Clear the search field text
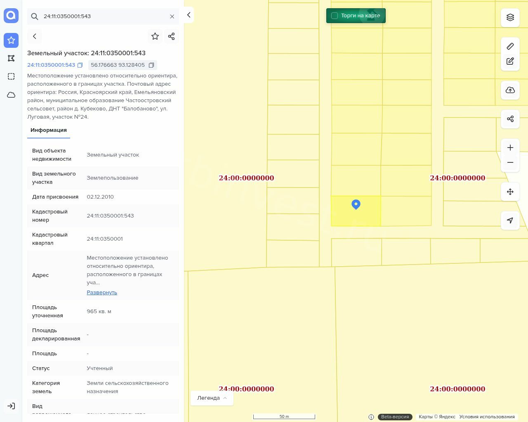The width and height of the screenshot is (528, 422). [x=172, y=16]
